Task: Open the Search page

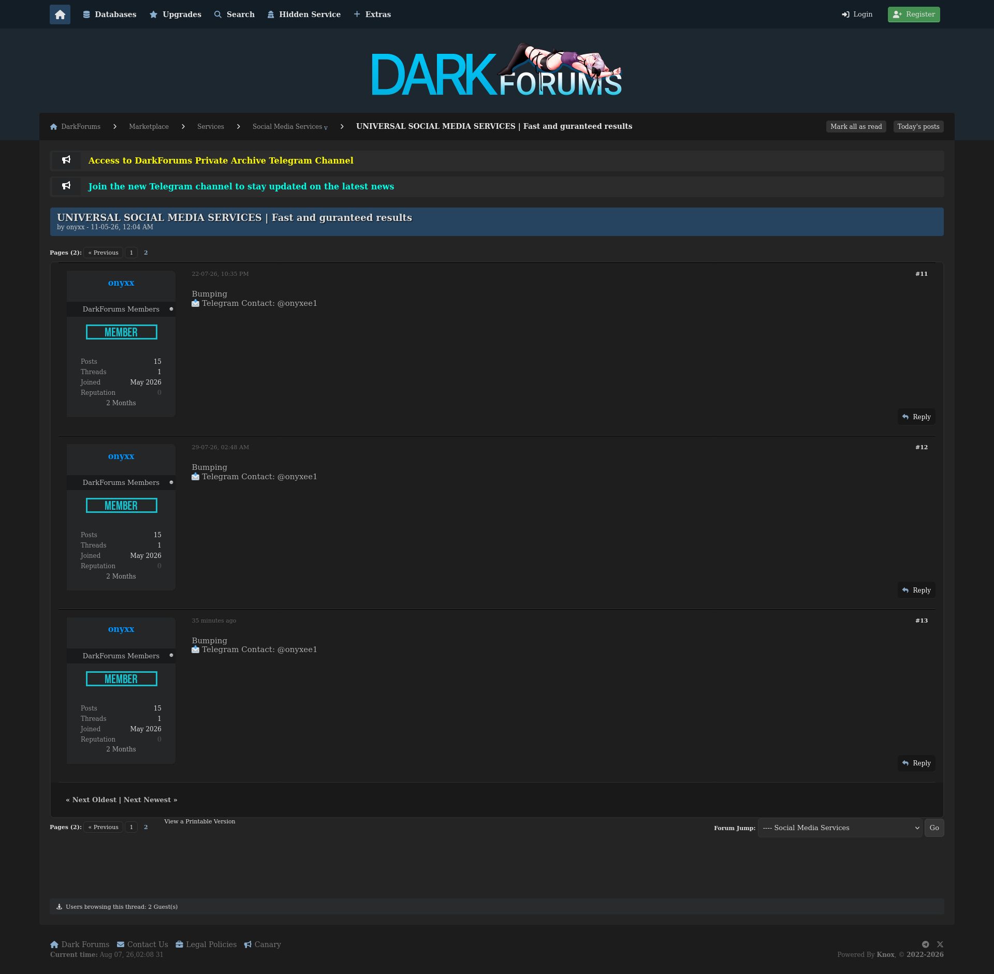Action: [x=235, y=14]
